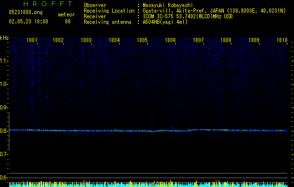Click the 0.7 kHz axis label
This screenshot has height=187, width=294.
click(4, 154)
